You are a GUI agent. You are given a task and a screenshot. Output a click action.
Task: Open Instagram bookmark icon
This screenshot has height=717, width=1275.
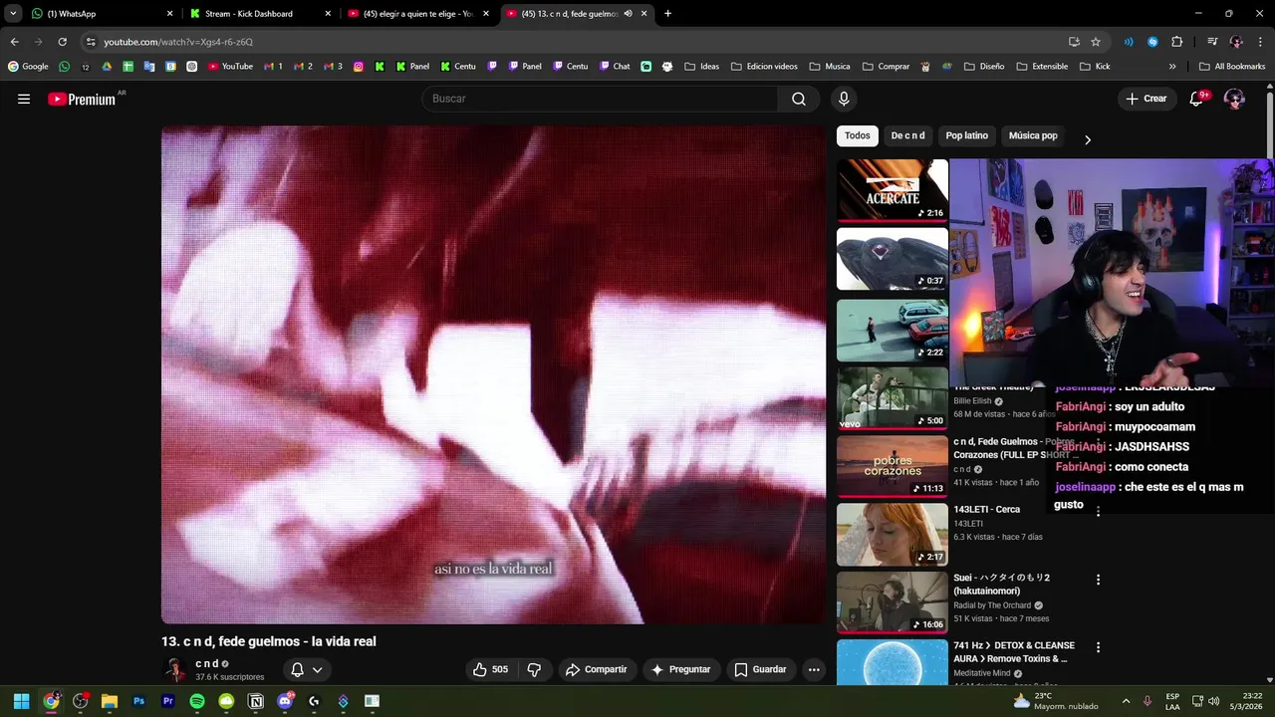point(359,67)
